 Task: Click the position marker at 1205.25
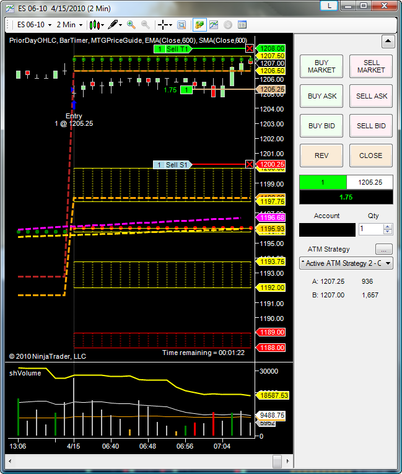(x=186, y=90)
